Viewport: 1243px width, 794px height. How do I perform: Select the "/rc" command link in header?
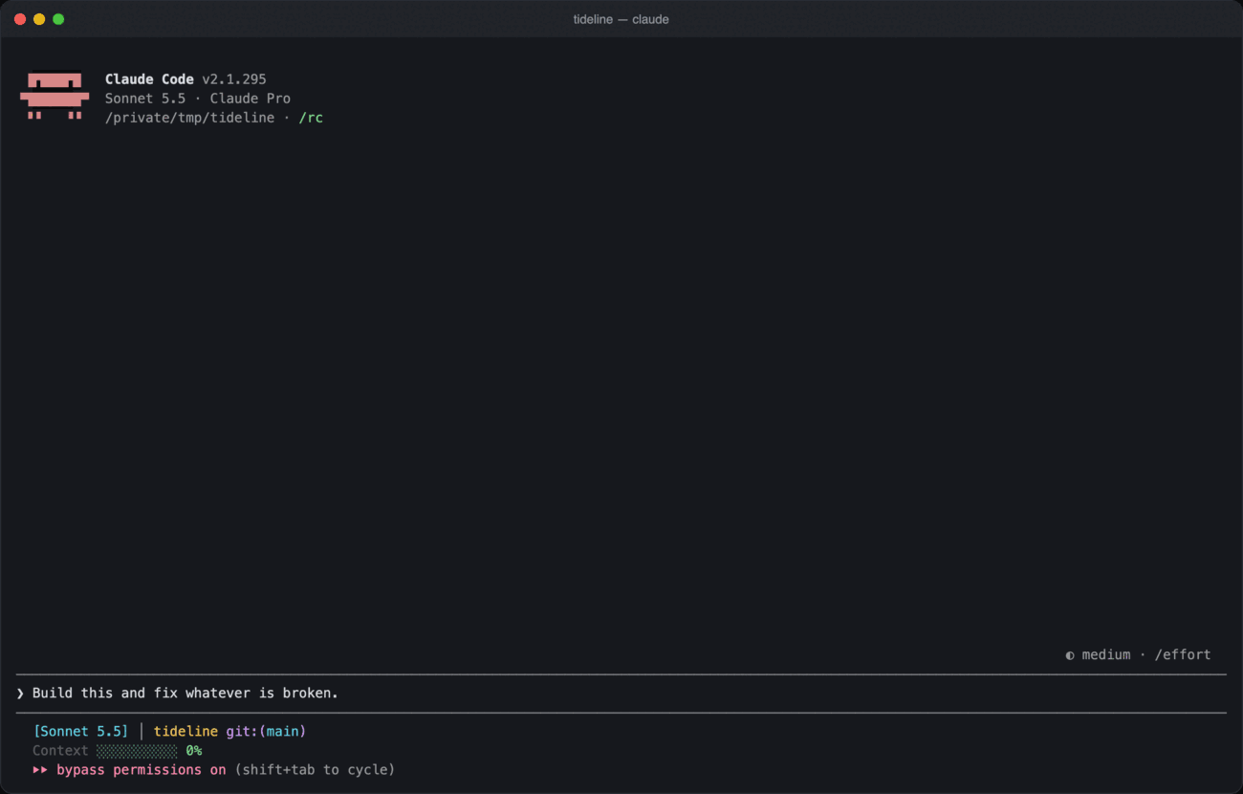311,118
